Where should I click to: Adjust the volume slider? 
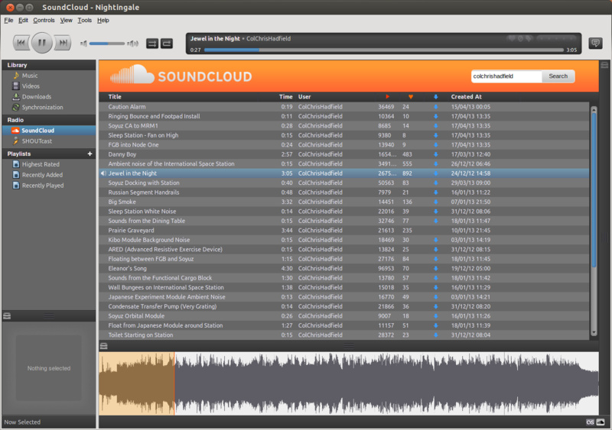point(107,44)
